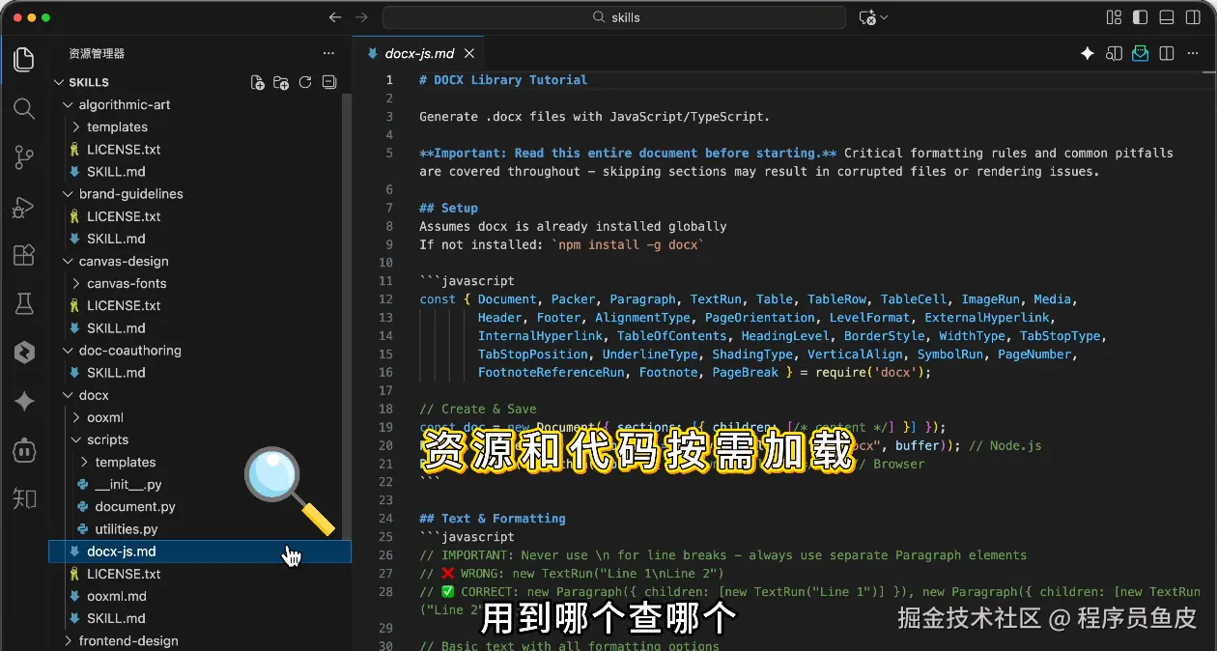Refresh the SKILLS explorer
Screen dimensions: 1217x651
(x=305, y=82)
